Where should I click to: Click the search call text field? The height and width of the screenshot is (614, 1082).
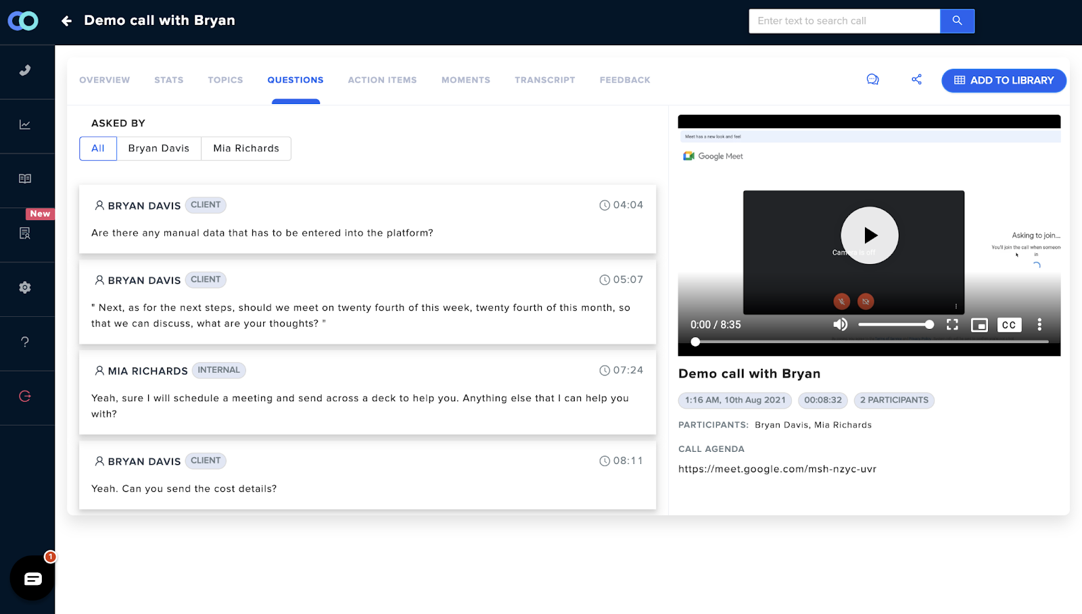pyautogui.click(x=844, y=21)
